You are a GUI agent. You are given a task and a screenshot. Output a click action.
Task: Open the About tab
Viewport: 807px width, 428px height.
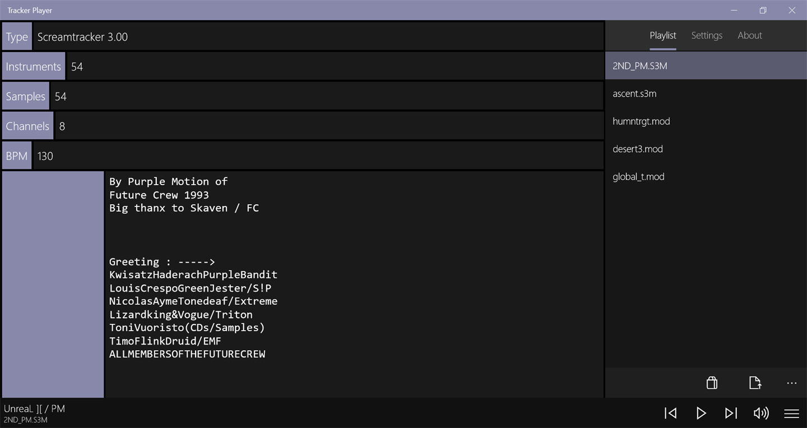click(x=750, y=35)
